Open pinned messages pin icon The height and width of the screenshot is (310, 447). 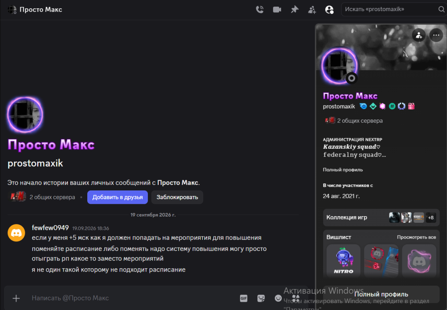tap(295, 10)
